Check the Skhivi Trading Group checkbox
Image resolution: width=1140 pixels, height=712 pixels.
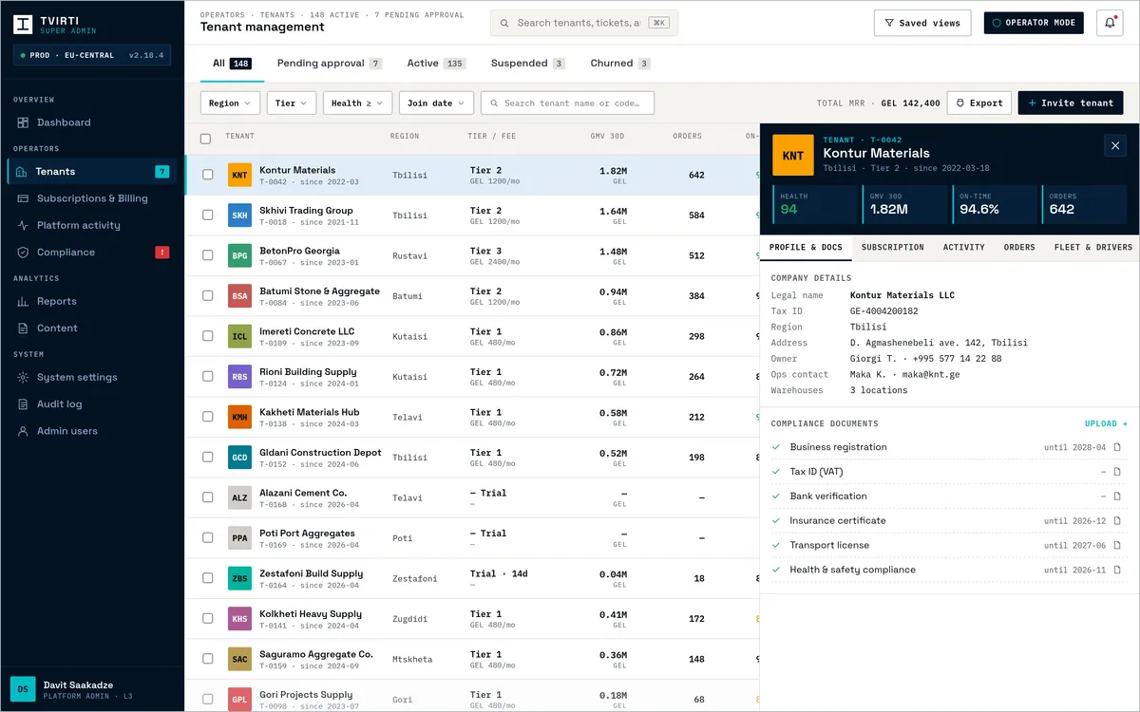[207, 215]
